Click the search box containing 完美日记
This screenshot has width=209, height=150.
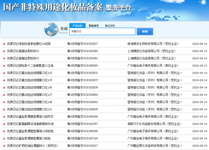[102, 31]
